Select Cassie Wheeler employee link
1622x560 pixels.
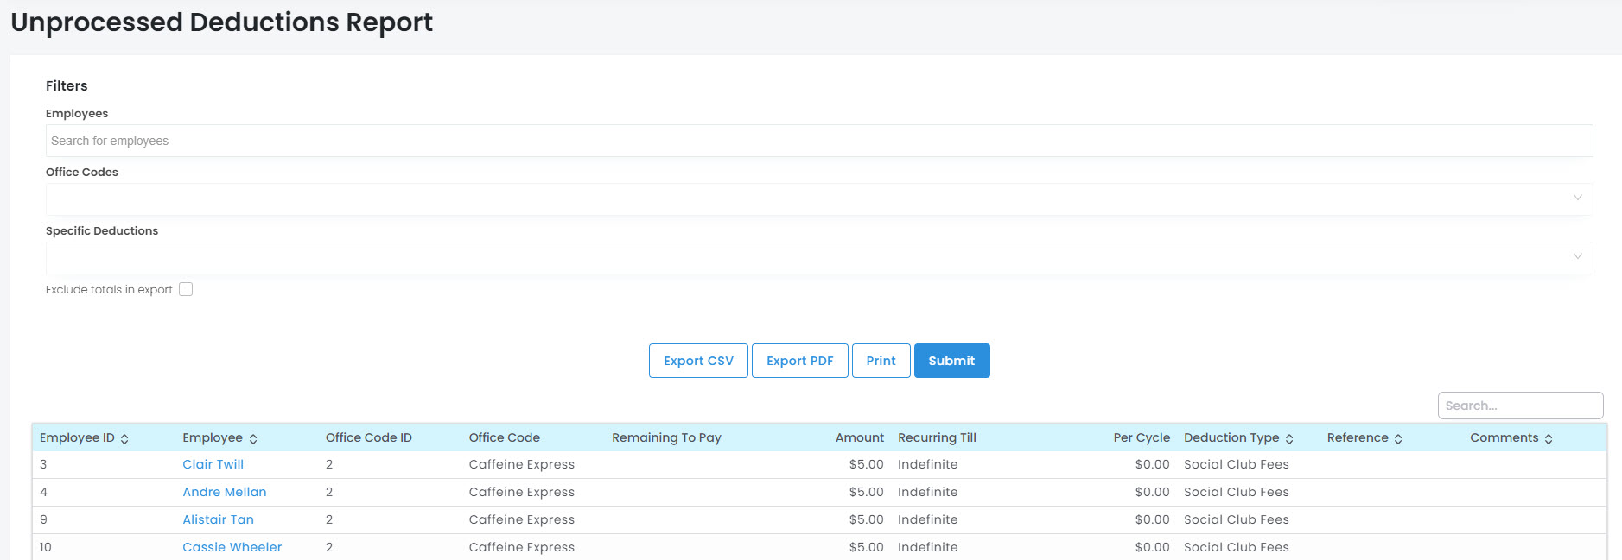[x=232, y=547]
